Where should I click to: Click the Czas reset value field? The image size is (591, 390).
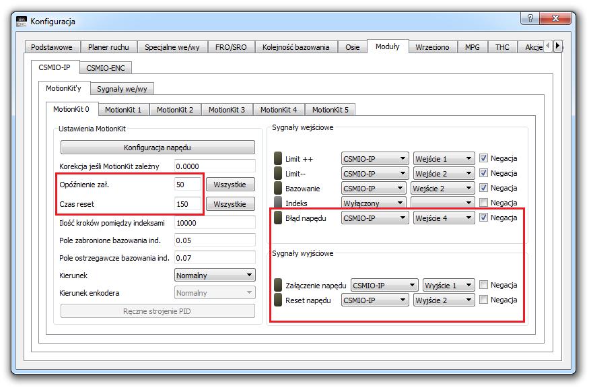(x=188, y=204)
